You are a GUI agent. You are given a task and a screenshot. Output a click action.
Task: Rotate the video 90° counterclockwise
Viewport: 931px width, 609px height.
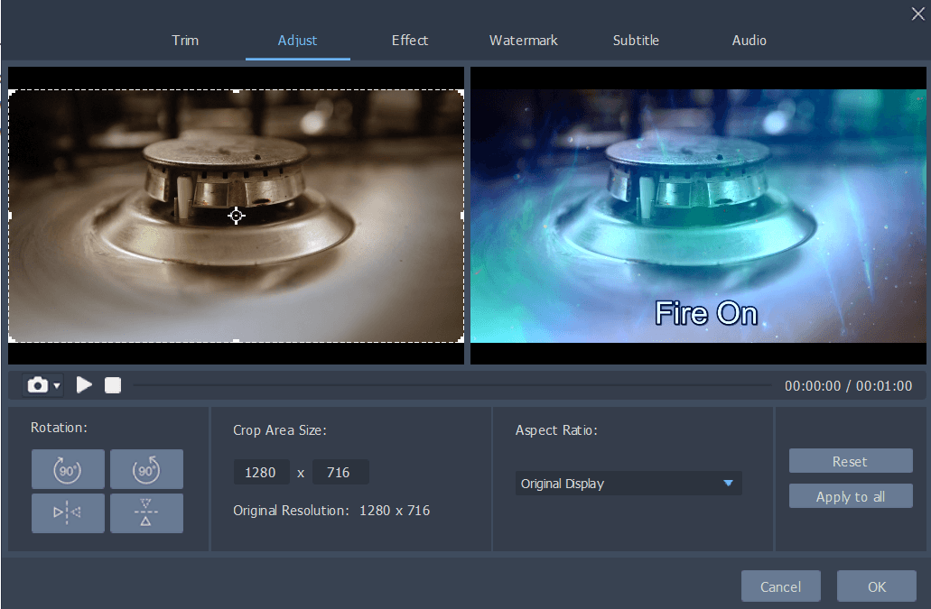coord(146,469)
